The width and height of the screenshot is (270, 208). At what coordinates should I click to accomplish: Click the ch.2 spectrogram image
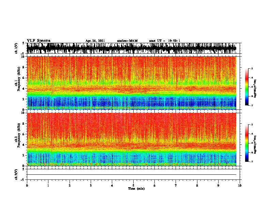pyautogui.click(x=132, y=139)
